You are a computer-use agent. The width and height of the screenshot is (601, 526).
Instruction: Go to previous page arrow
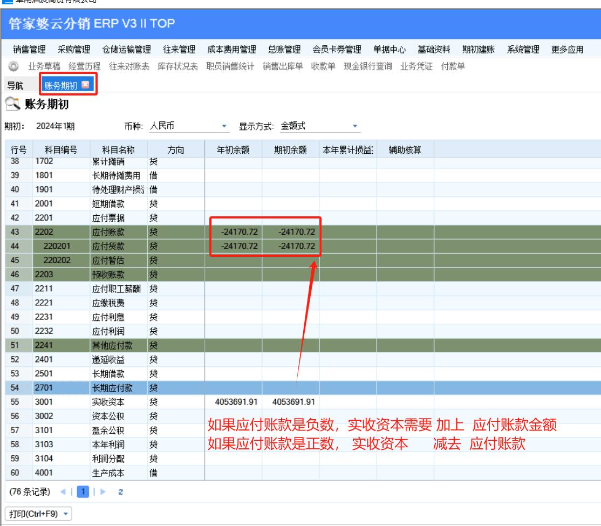point(63,491)
